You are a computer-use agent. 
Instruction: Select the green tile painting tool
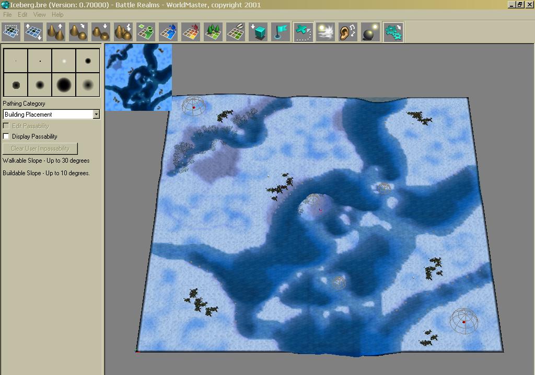(x=146, y=32)
